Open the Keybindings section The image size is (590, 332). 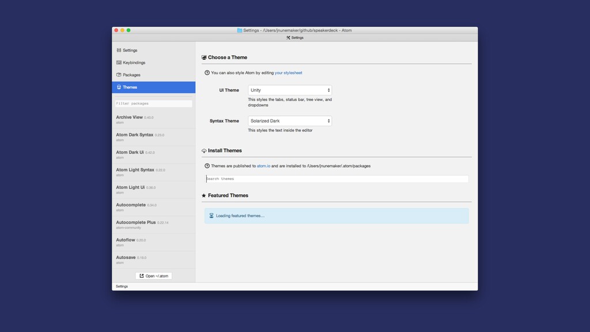[153, 62]
